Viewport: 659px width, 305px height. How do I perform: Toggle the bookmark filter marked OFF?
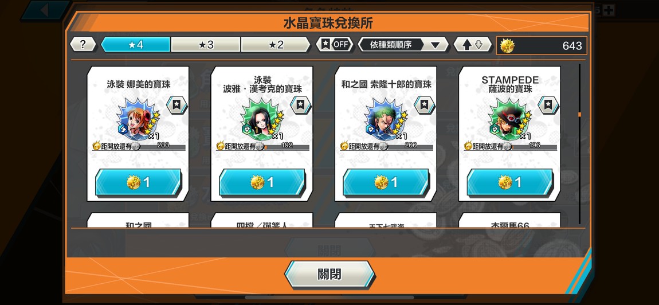pyautogui.click(x=335, y=45)
